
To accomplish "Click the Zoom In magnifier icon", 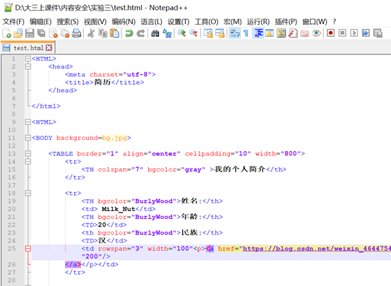I will pyautogui.click(x=181, y=33).
